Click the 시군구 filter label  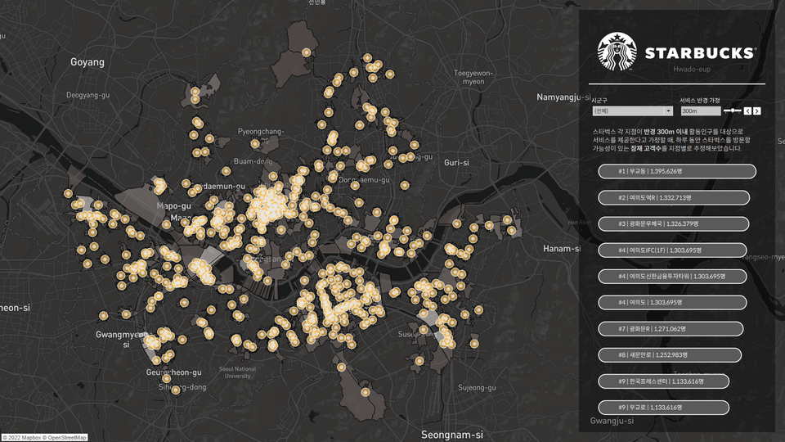pos(599,100)
